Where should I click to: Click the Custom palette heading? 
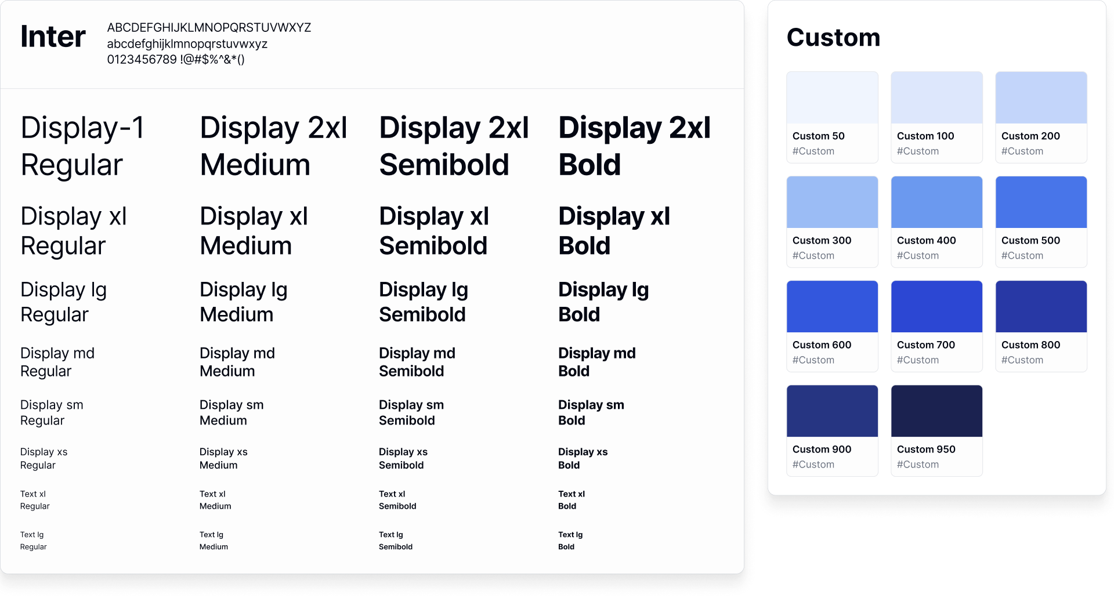click(833, 38)
